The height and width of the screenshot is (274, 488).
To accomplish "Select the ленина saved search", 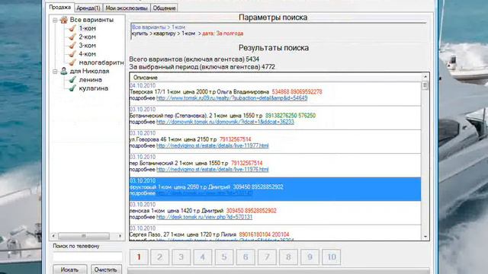I will coord(90,80).
